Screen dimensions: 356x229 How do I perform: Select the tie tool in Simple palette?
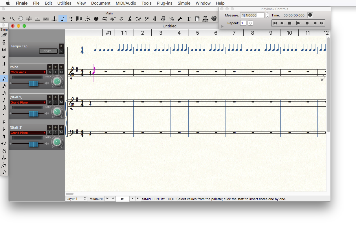pyautogui.click(x=4, y=158)
